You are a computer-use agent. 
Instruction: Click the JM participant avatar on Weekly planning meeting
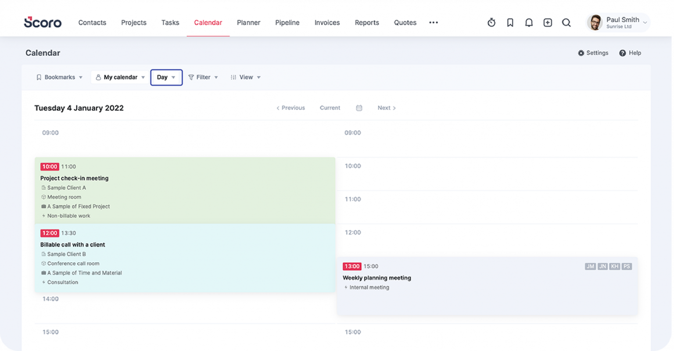coord(589,266)
